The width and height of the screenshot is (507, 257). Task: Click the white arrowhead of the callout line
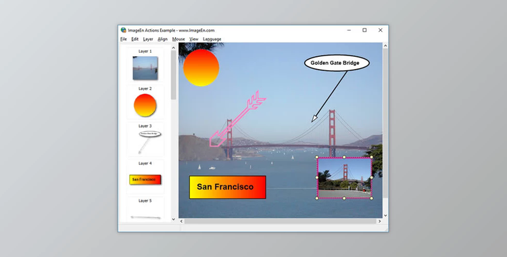coord(314,118)
